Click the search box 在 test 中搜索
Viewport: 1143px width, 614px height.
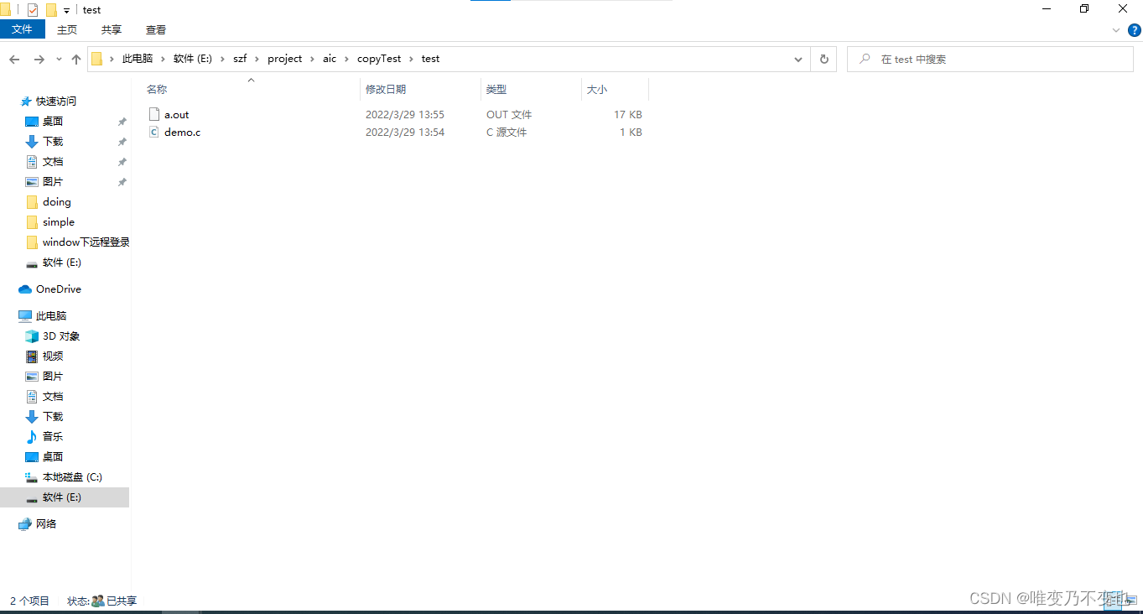(990, 60)
